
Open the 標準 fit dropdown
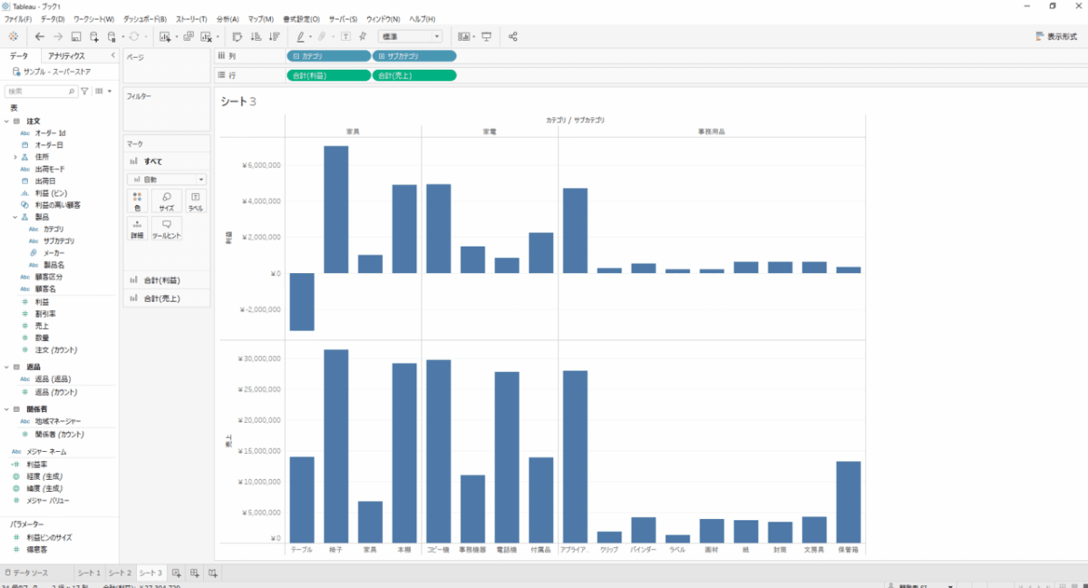tap(410, 36)
